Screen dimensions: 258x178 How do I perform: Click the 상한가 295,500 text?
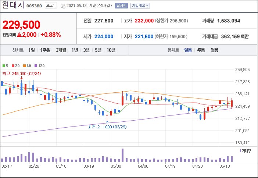click(171, 21)
